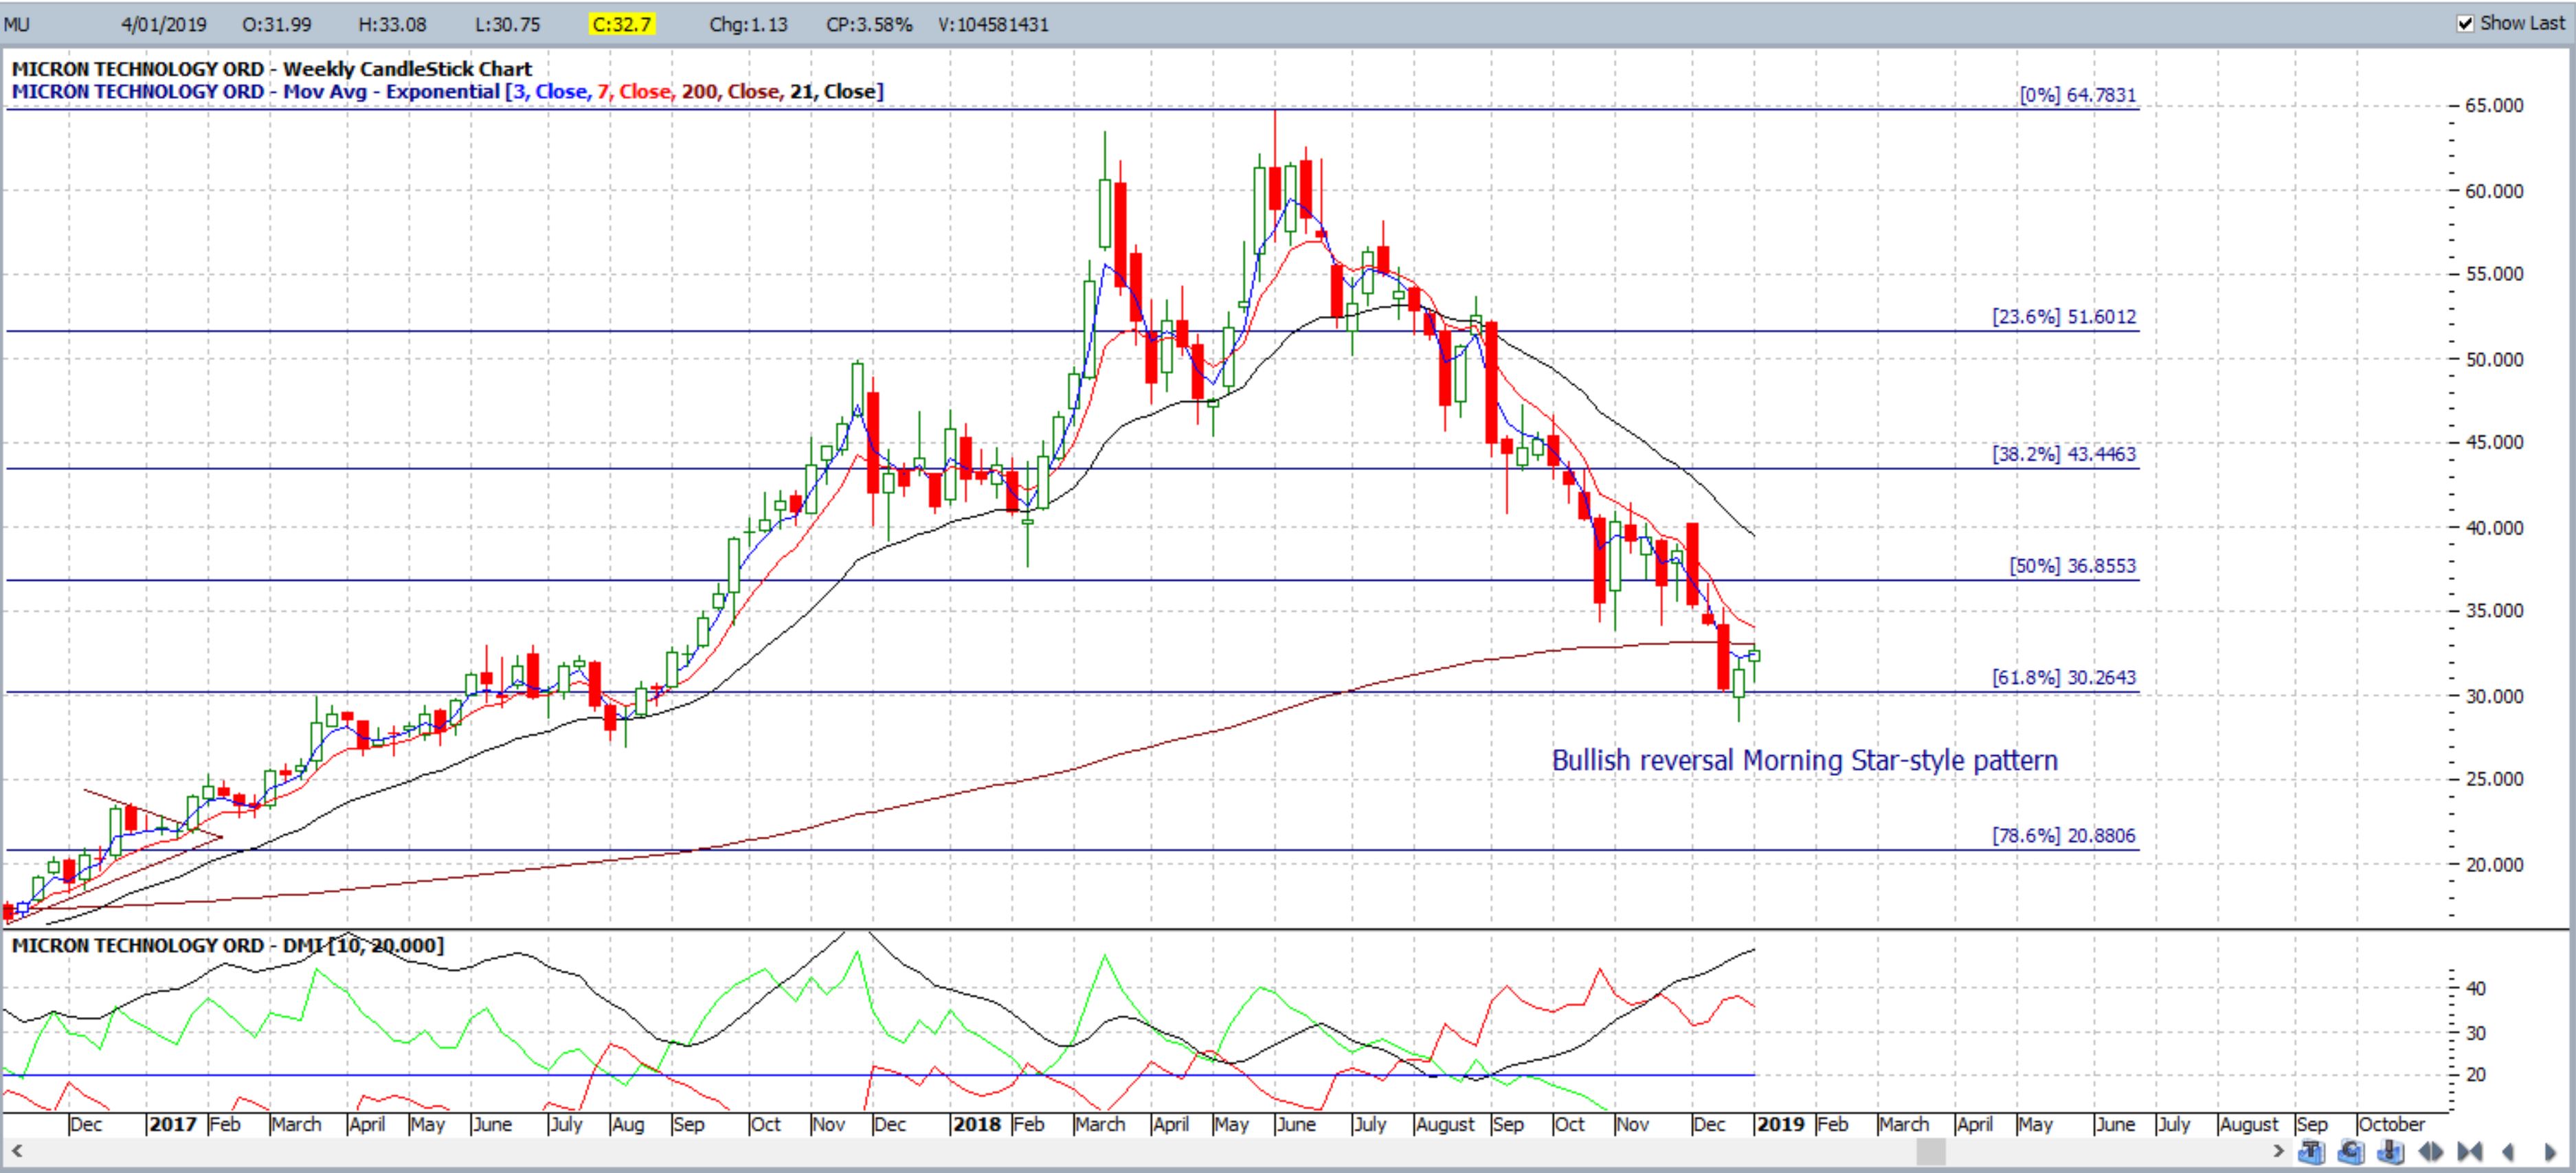Click the low value L:30.75
The height and width of the screenshot is (1173, 2576).
point(507,24)
